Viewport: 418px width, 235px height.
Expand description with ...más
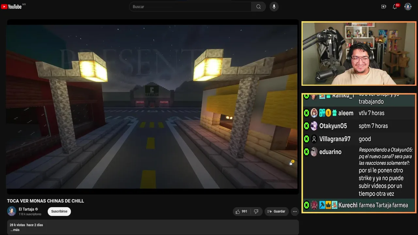tap(15, 230)
